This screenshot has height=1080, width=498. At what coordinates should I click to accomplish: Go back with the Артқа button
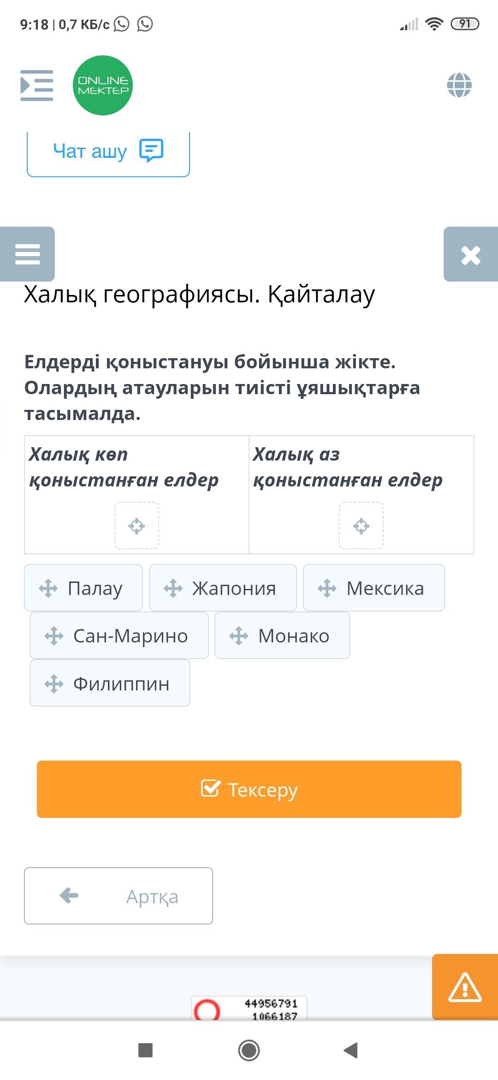click(119, 896)
